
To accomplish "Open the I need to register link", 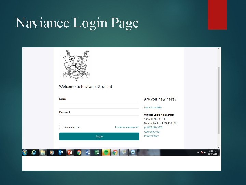I will (153, 107).
